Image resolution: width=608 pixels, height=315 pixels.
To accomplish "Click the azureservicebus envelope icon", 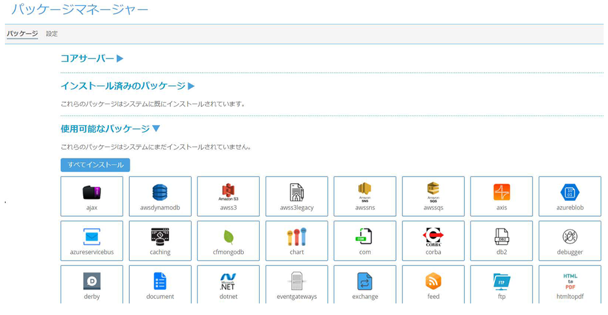I will click(x=92, y=237).
